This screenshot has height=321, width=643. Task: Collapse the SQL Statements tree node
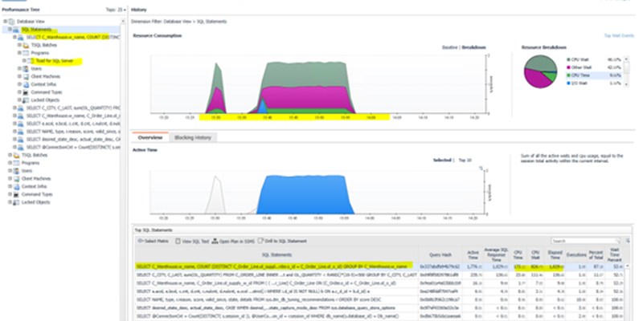click(x=10, y=30)
